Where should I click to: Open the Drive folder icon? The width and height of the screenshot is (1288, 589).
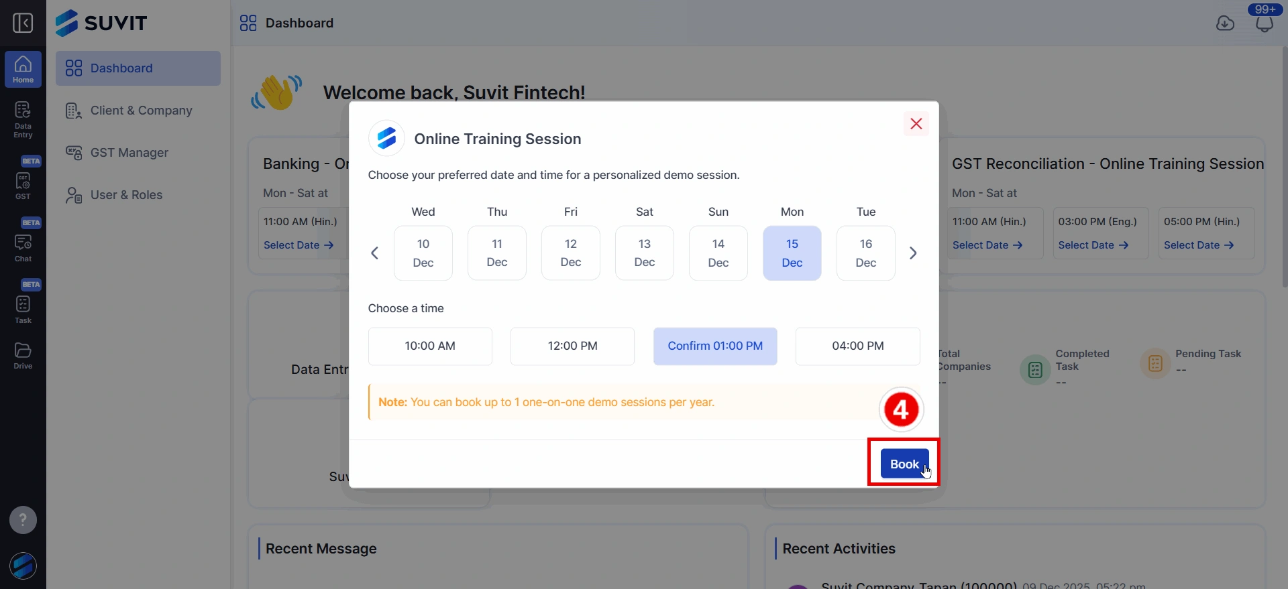click(x=23, y=355)
